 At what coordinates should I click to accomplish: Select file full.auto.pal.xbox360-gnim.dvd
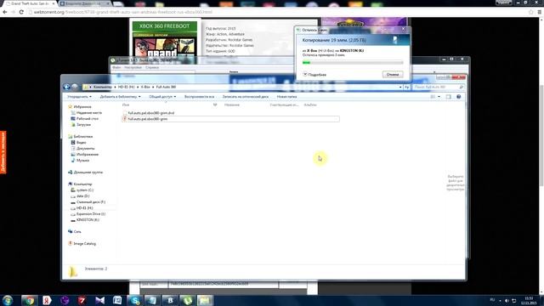pyautogui.click(x=151, y=113)
